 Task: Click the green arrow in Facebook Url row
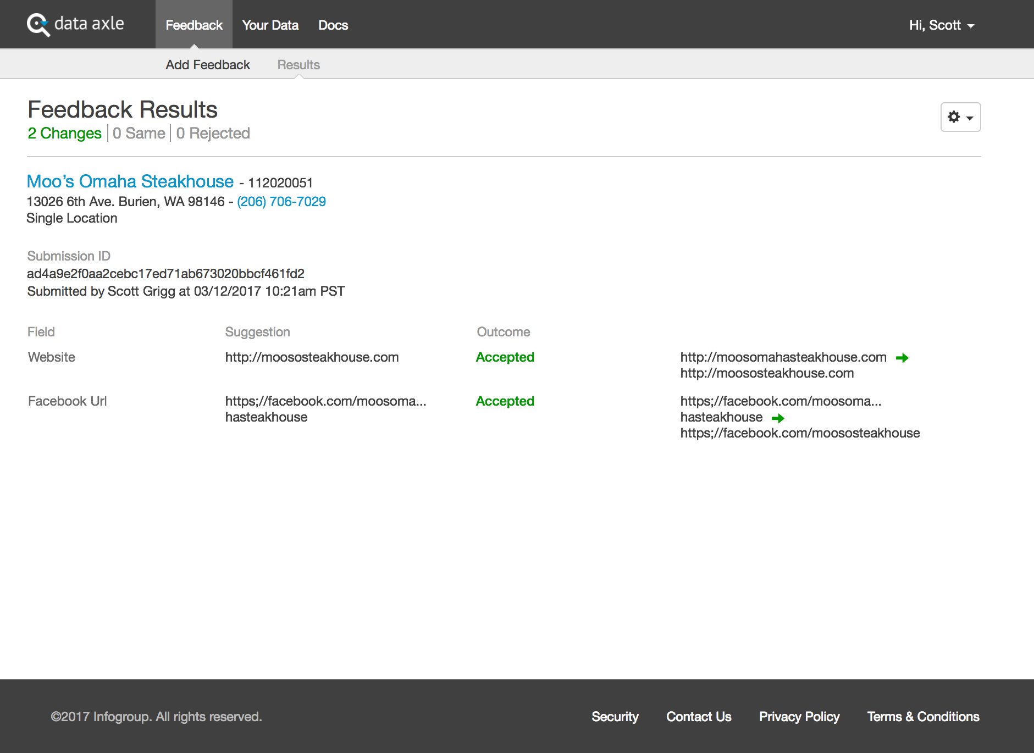point(777,418)
